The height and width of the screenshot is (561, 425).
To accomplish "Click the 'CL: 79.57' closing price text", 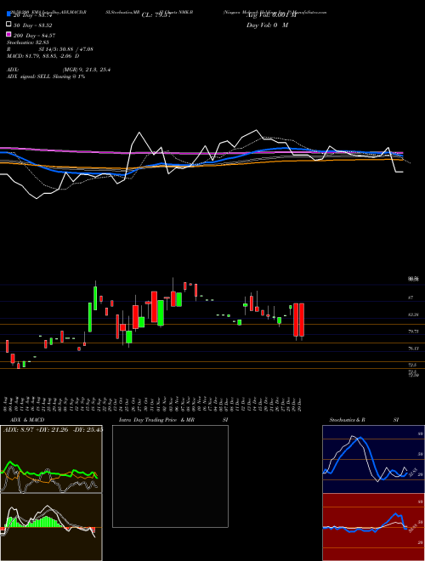I will pos(156,15).
